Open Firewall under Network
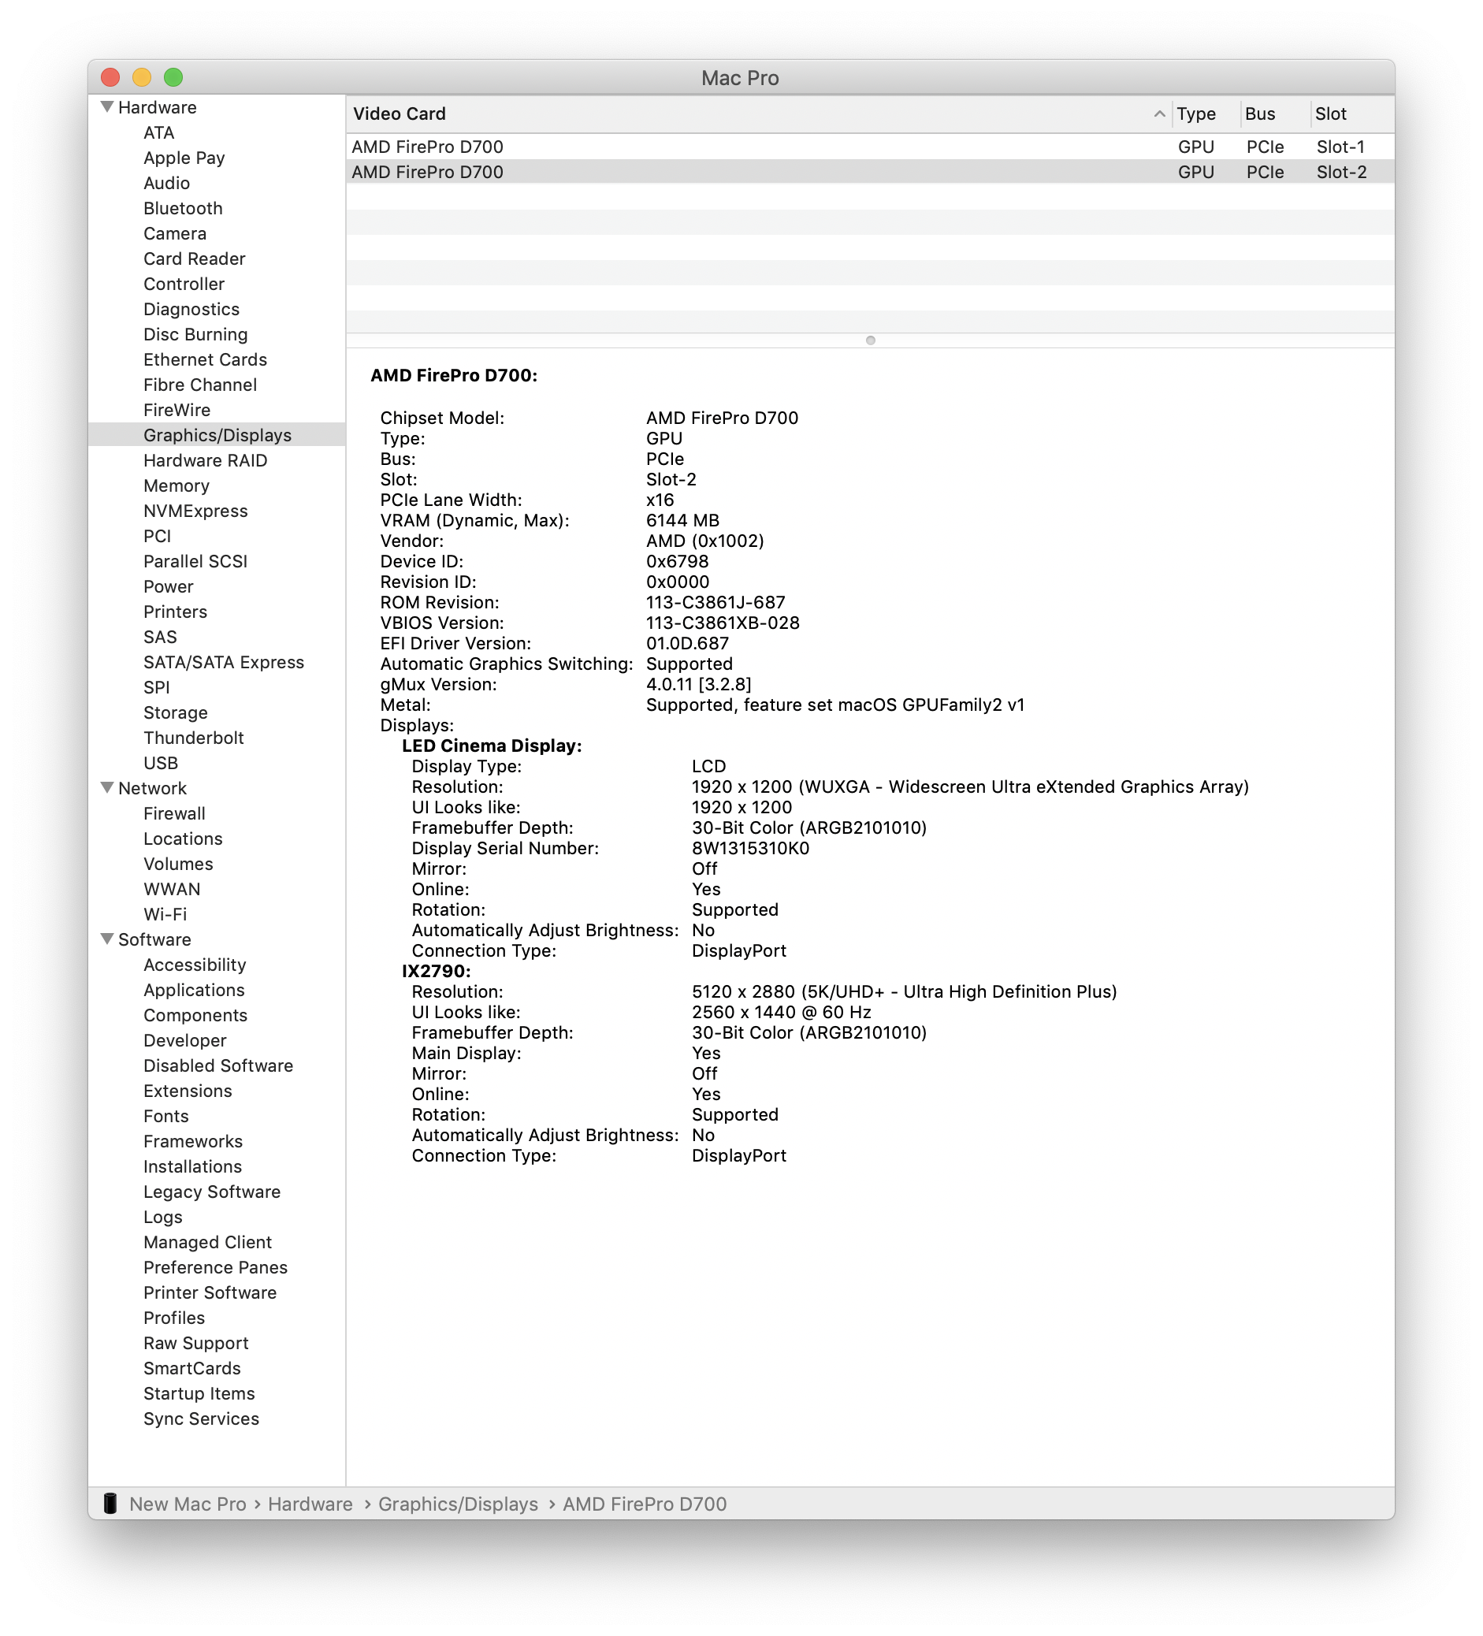The image size is (1483, 1636). click(174, 812)
